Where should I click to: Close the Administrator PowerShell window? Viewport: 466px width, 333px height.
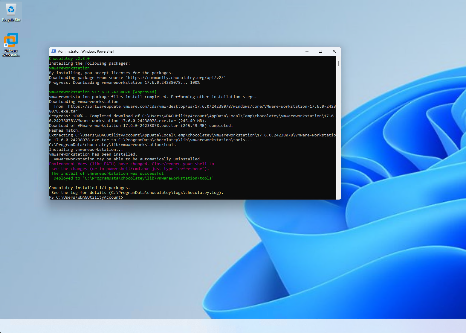click(334, 51)
